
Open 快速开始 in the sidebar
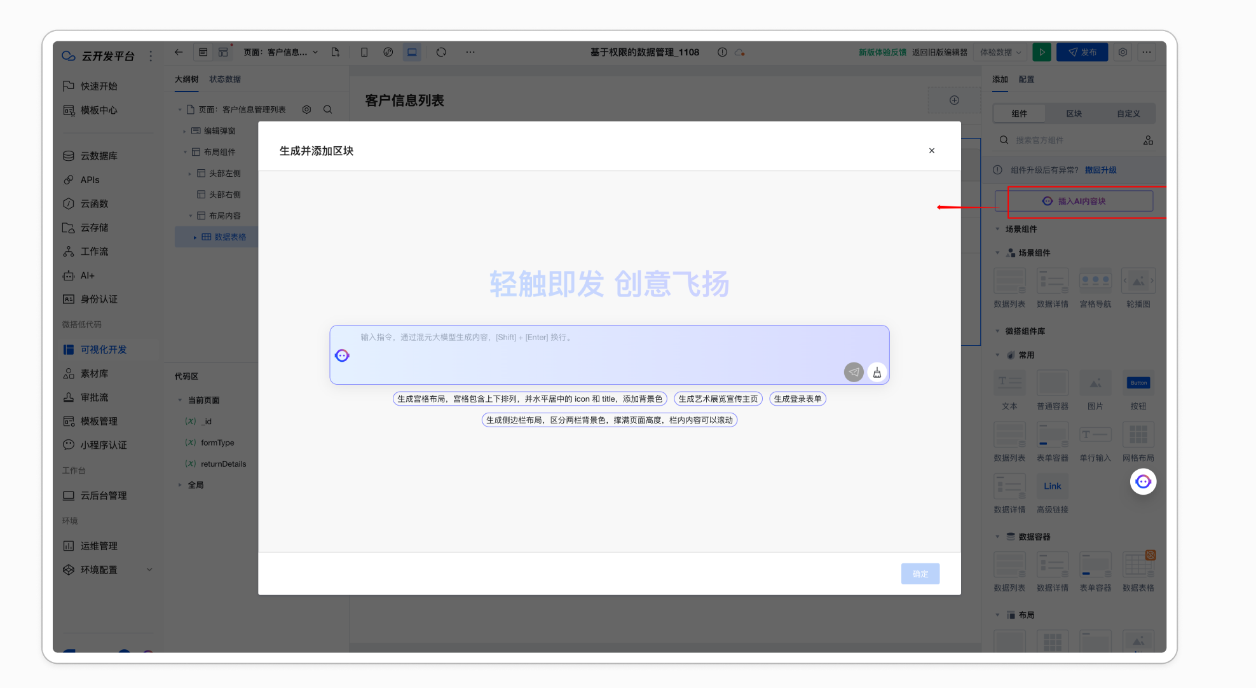pyautogui.click(x=99, y=86)
